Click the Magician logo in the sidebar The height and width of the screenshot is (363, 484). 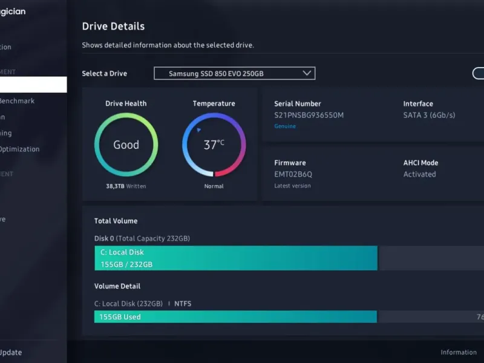tap(13, 11)
